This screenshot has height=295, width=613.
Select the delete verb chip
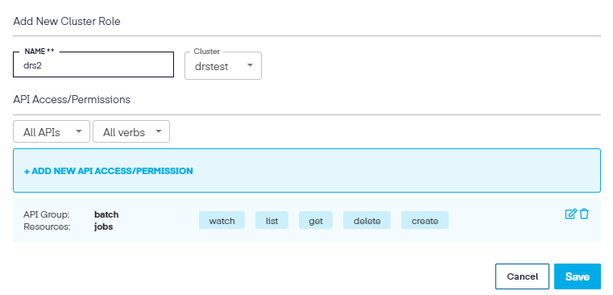pyautogui.click(x=367, y=220)
